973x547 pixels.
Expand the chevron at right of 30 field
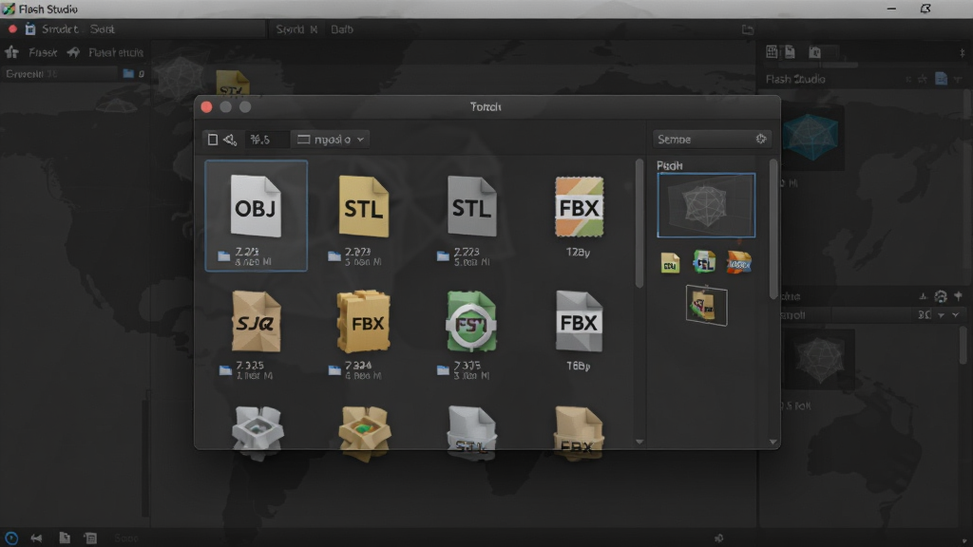click(956, 315)
